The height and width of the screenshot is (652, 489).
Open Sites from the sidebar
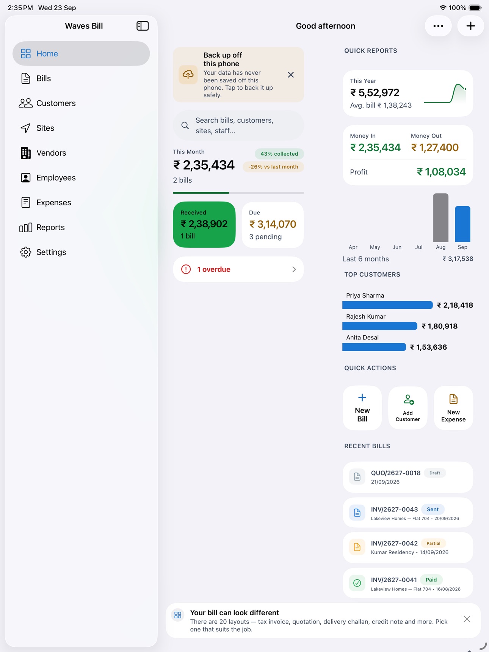point(81,128)
